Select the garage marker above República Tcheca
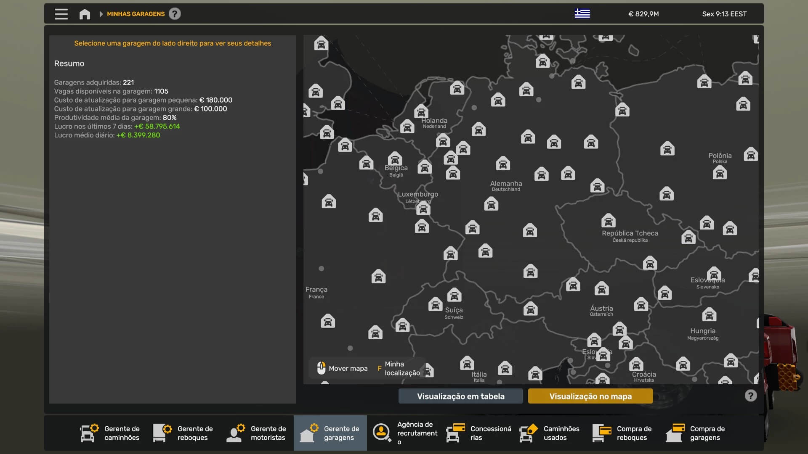The height and width of the screenshot is (454, 808). tap(608, 220)
